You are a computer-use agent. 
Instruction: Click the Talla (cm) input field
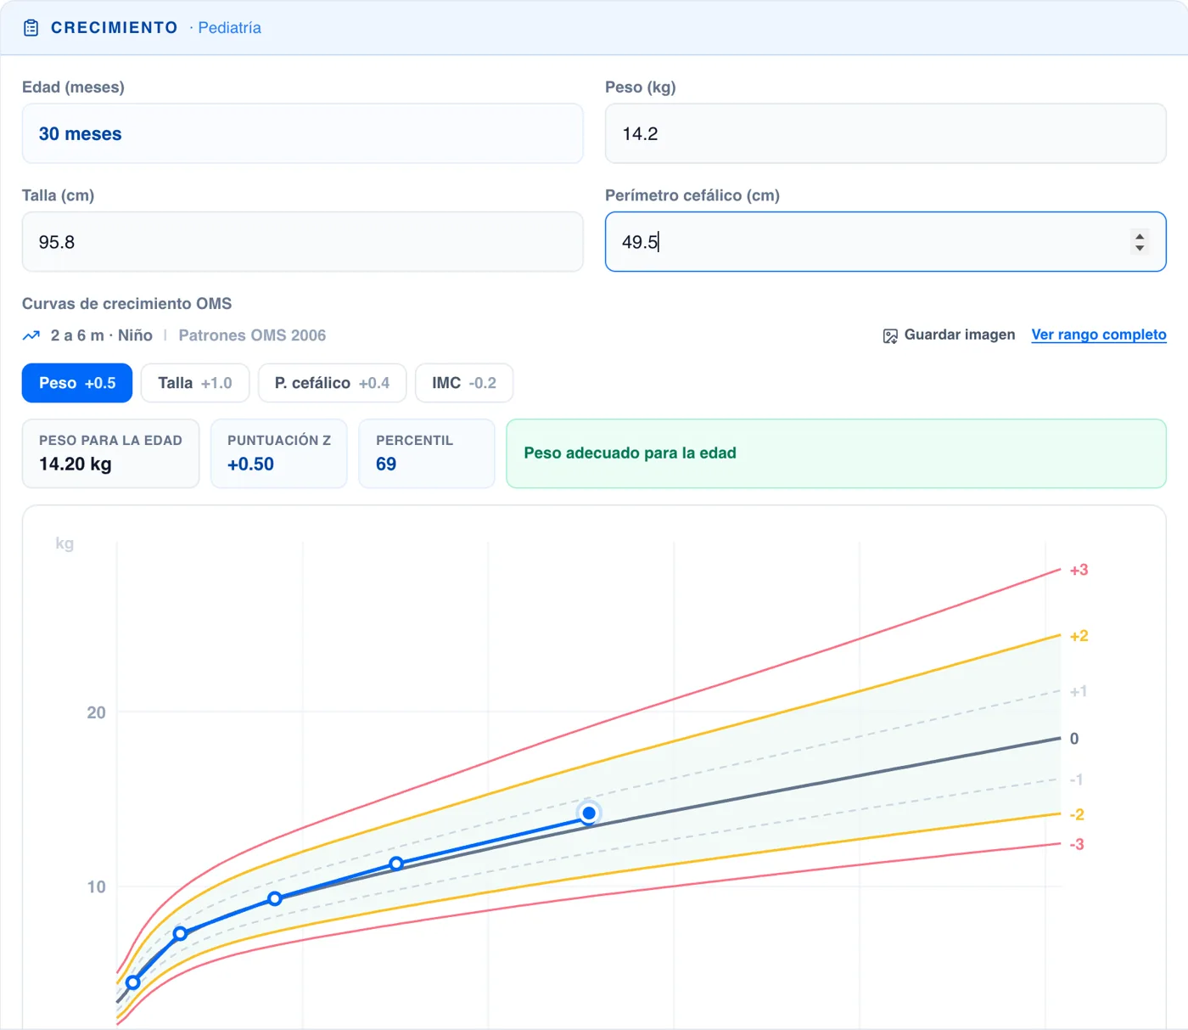point(302,242)
